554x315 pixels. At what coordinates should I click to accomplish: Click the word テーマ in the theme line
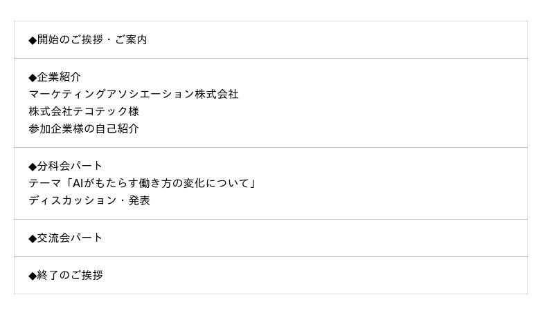[45, 183]
